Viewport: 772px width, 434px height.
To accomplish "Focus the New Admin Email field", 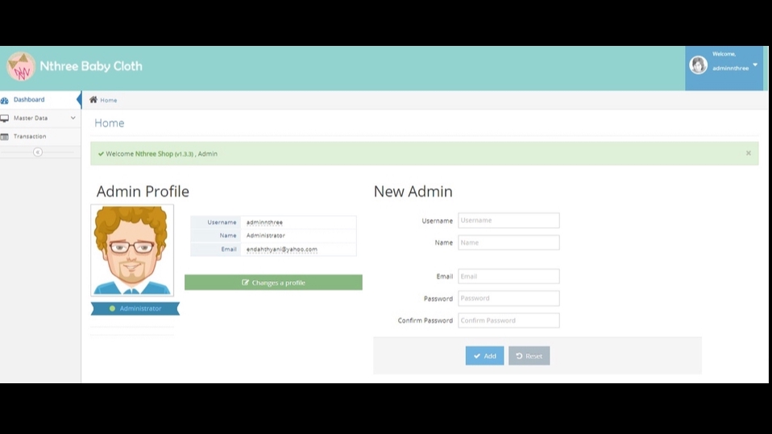I will click(508, 276).
